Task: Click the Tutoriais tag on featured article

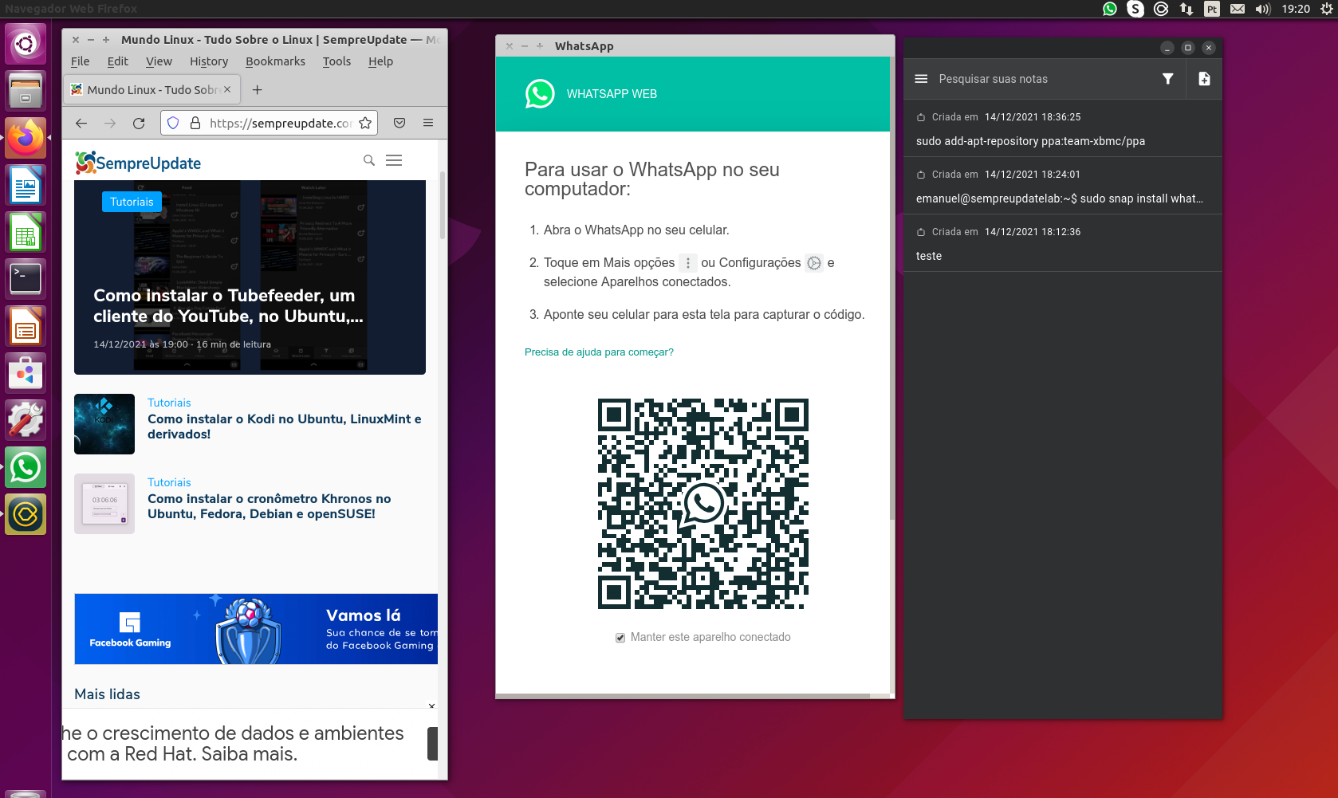Action: coord(132,202)
